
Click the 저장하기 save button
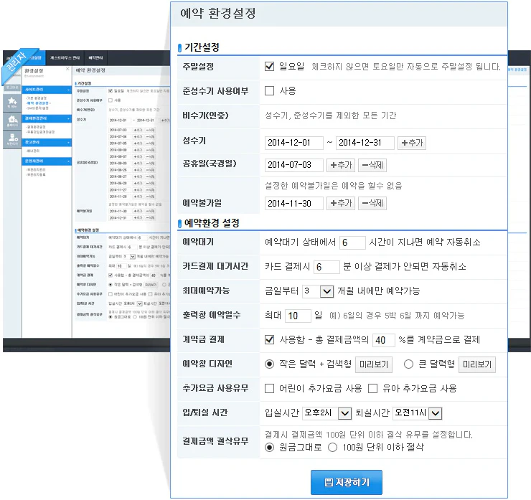[347, 482]
